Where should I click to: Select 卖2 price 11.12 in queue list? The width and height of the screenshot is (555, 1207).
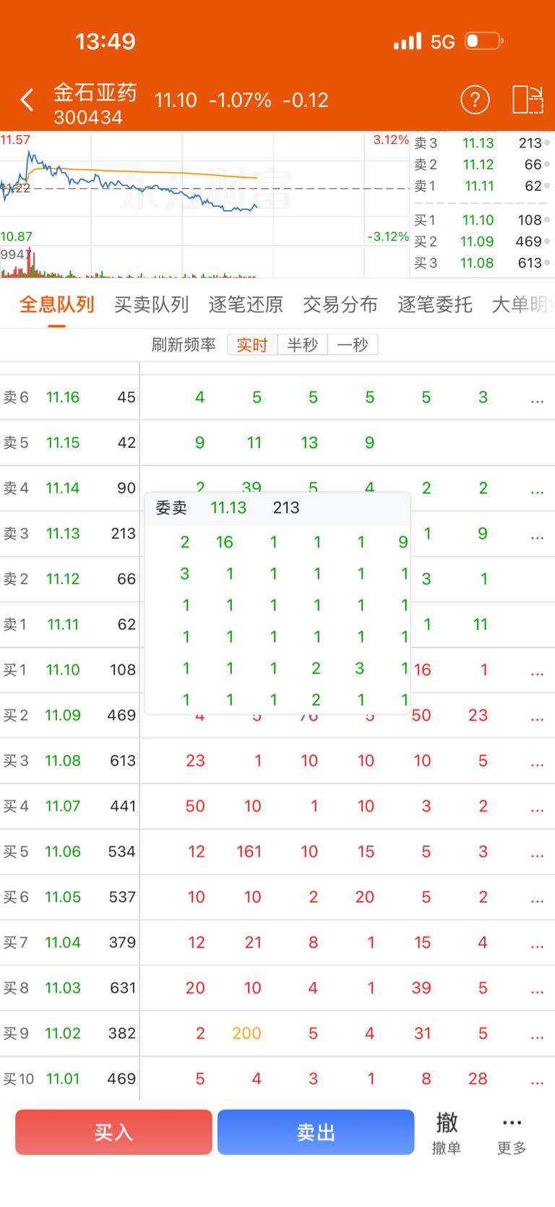[x=63, y=579]
